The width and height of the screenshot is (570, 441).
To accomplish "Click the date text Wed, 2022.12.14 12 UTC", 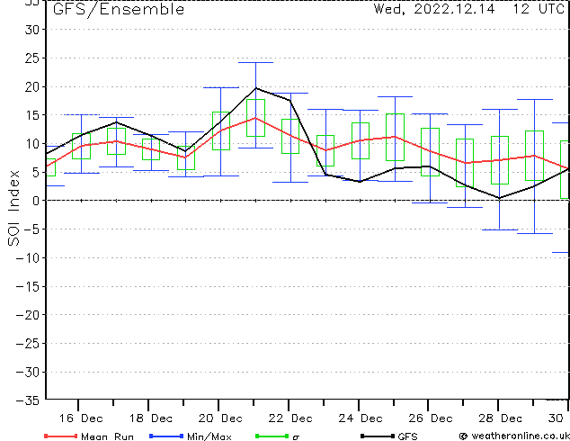I will coord(469,9).
